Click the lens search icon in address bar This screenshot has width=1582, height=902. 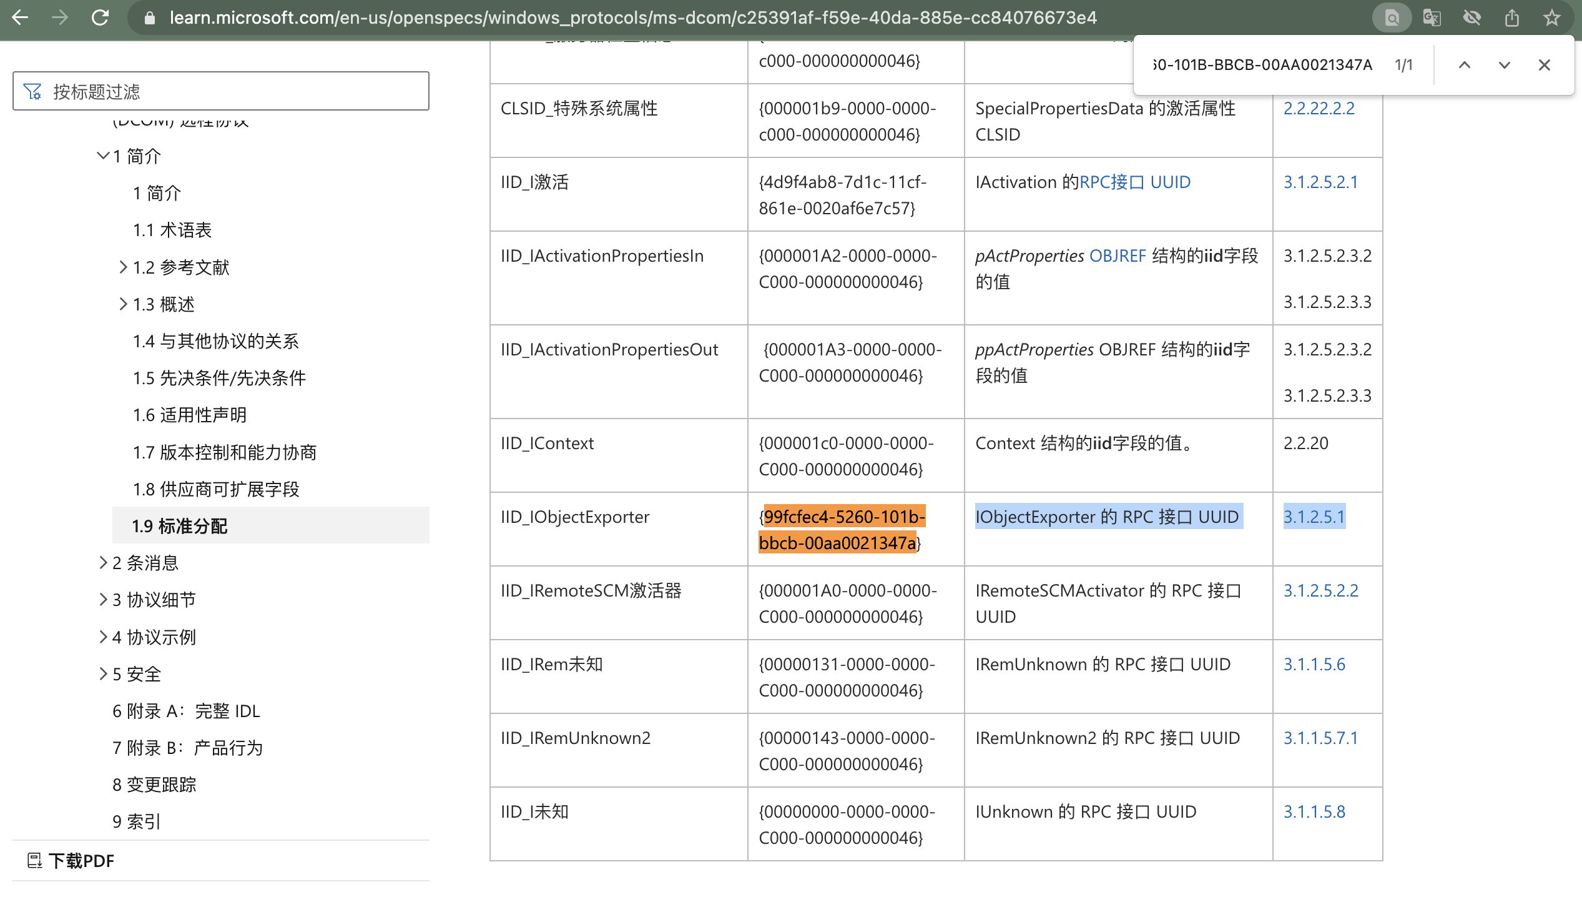[1392, 17]
